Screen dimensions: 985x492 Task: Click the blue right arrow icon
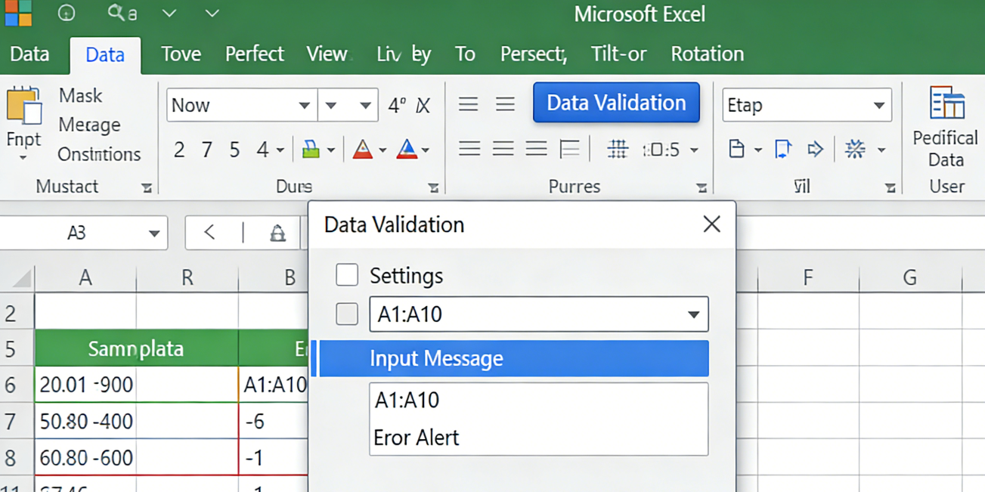pyautogui.click(x=815, y=149)
